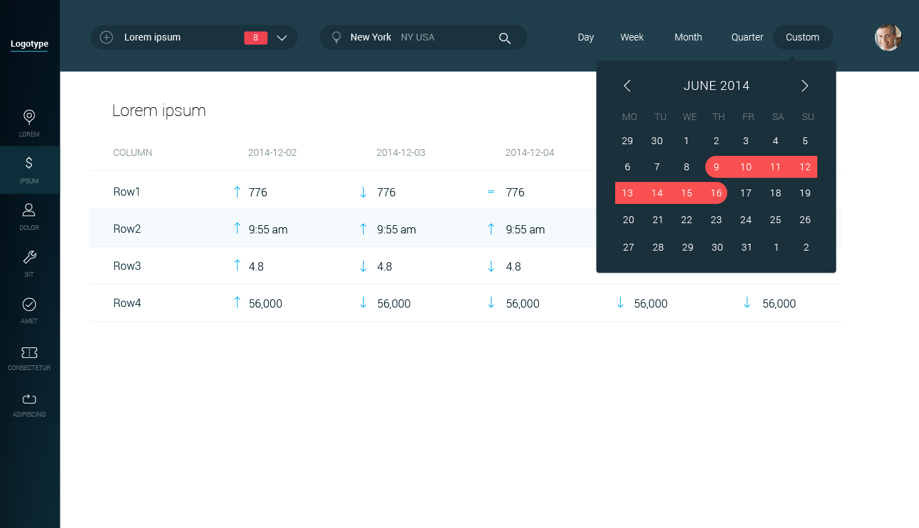Switch to the Week time range
919x528 pixels.
click(x=632, y=37)
